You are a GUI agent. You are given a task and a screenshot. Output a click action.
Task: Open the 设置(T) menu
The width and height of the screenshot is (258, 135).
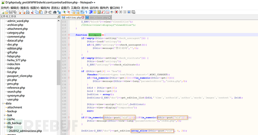(65, 8)
